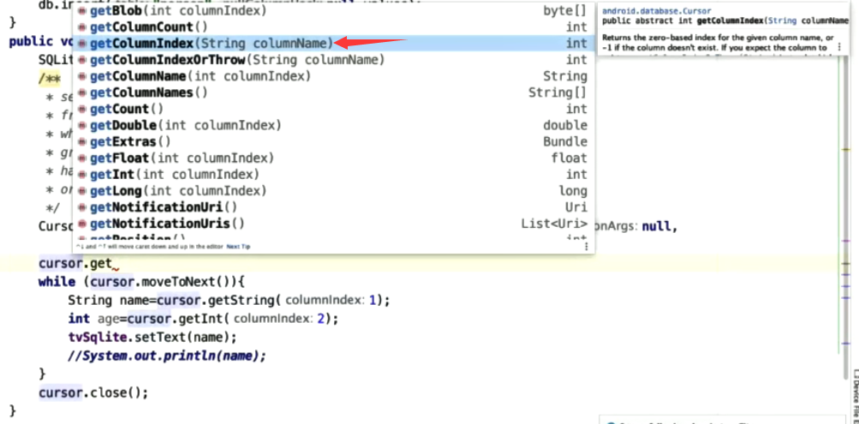The width and height of the screenshot is (859, 424).
Task: Select getColumnIndex(String columnName) suggestion
Action: point(333,44)
